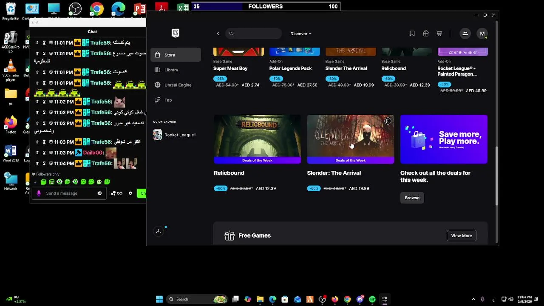The width and height of the screenshot is (544, 306).
Task: Open the Friends panel icon
Action: click(x=465, y=34)
